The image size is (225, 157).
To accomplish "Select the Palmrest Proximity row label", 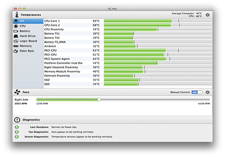I will click(57, 76).
